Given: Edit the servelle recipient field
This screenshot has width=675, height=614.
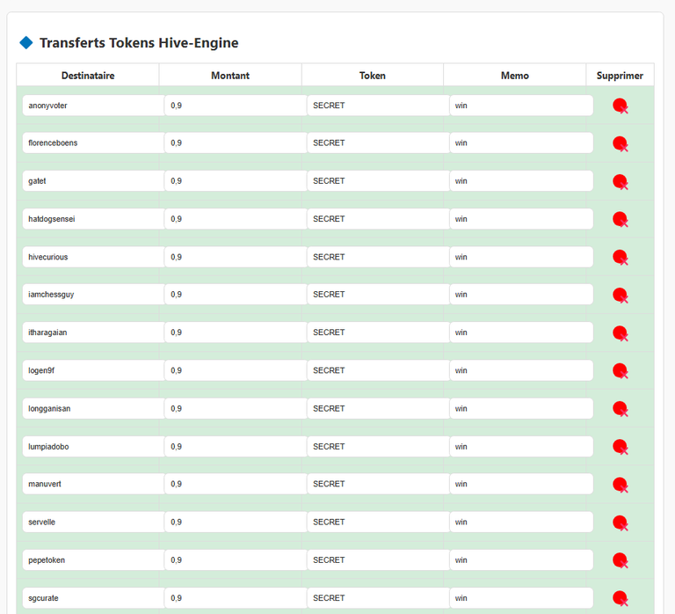Looking at the screenshot, I should (x=93, y=522).
